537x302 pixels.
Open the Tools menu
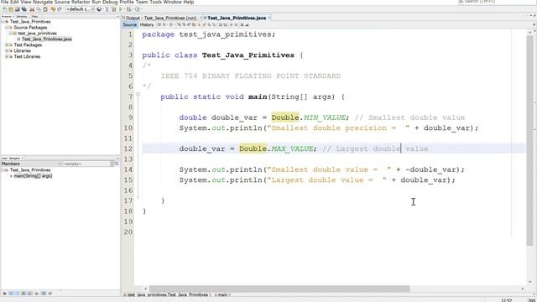click(x=155, y=2)
